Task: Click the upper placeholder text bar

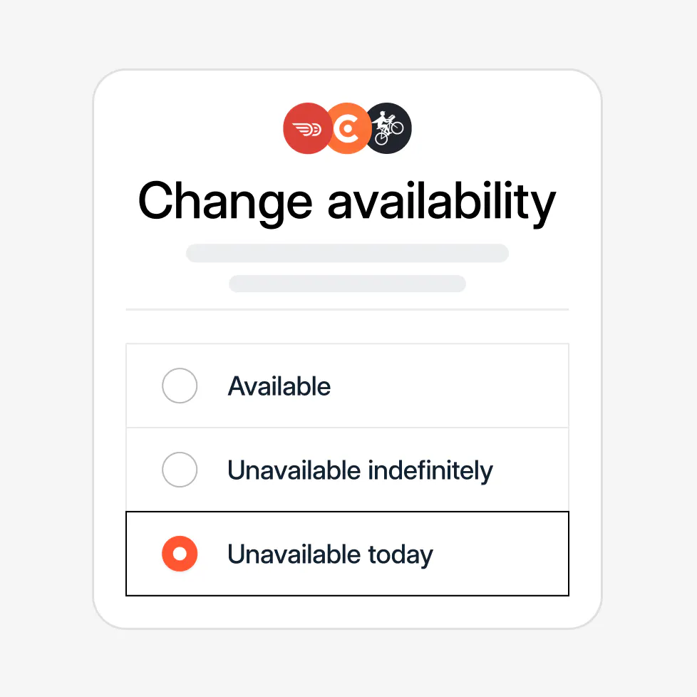Action: point(347,253)
